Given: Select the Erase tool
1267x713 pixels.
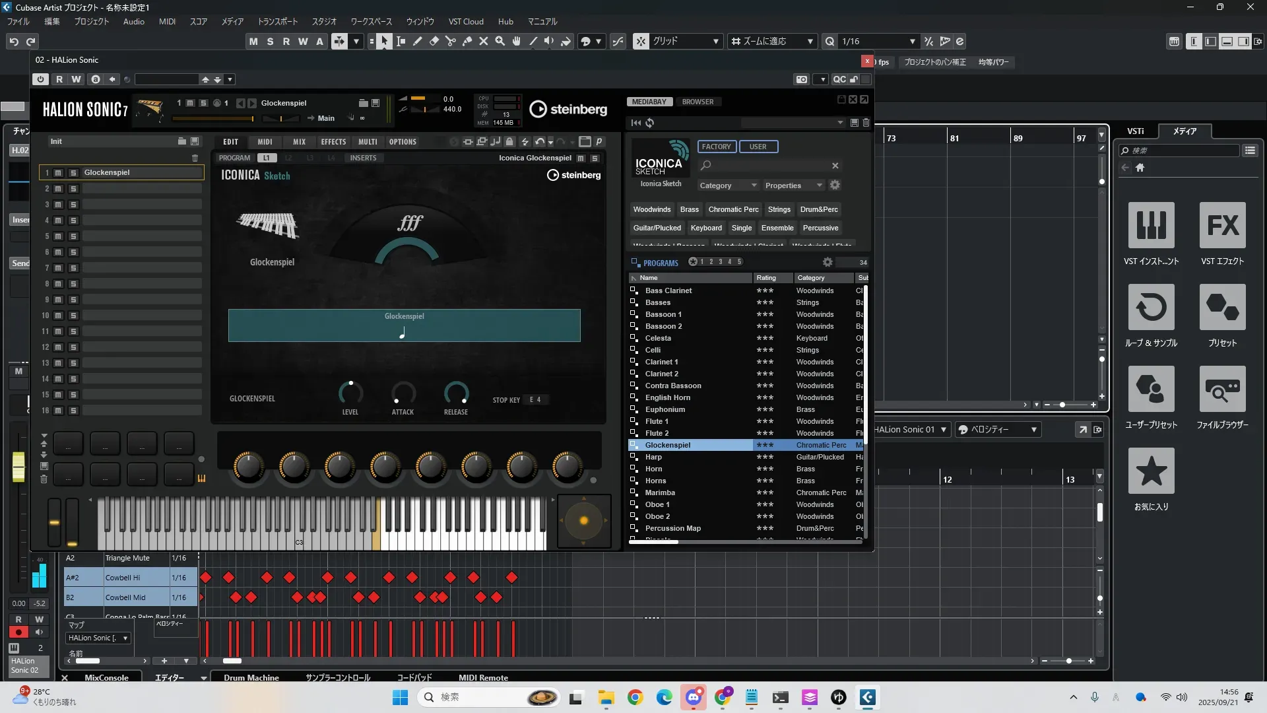Looking at the screenshot, I should (x=434, y=41).
